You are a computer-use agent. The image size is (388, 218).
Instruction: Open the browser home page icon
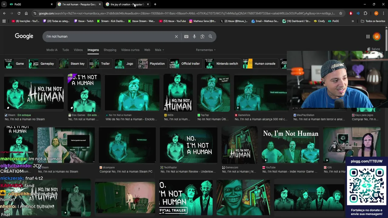26,13
